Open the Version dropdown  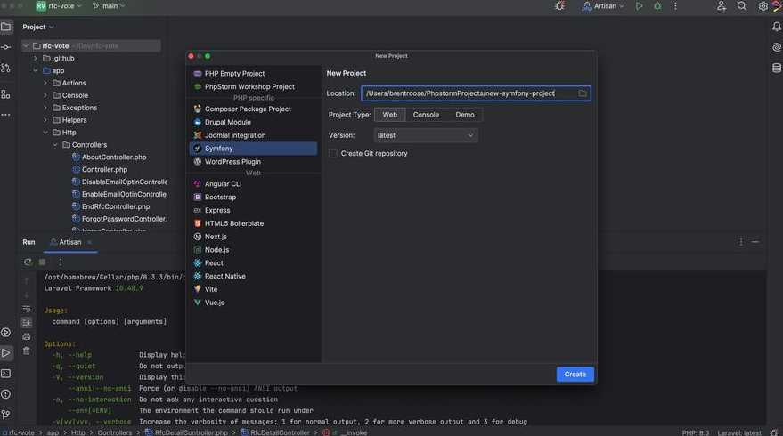pyautogui.click(x=426, y=135)
